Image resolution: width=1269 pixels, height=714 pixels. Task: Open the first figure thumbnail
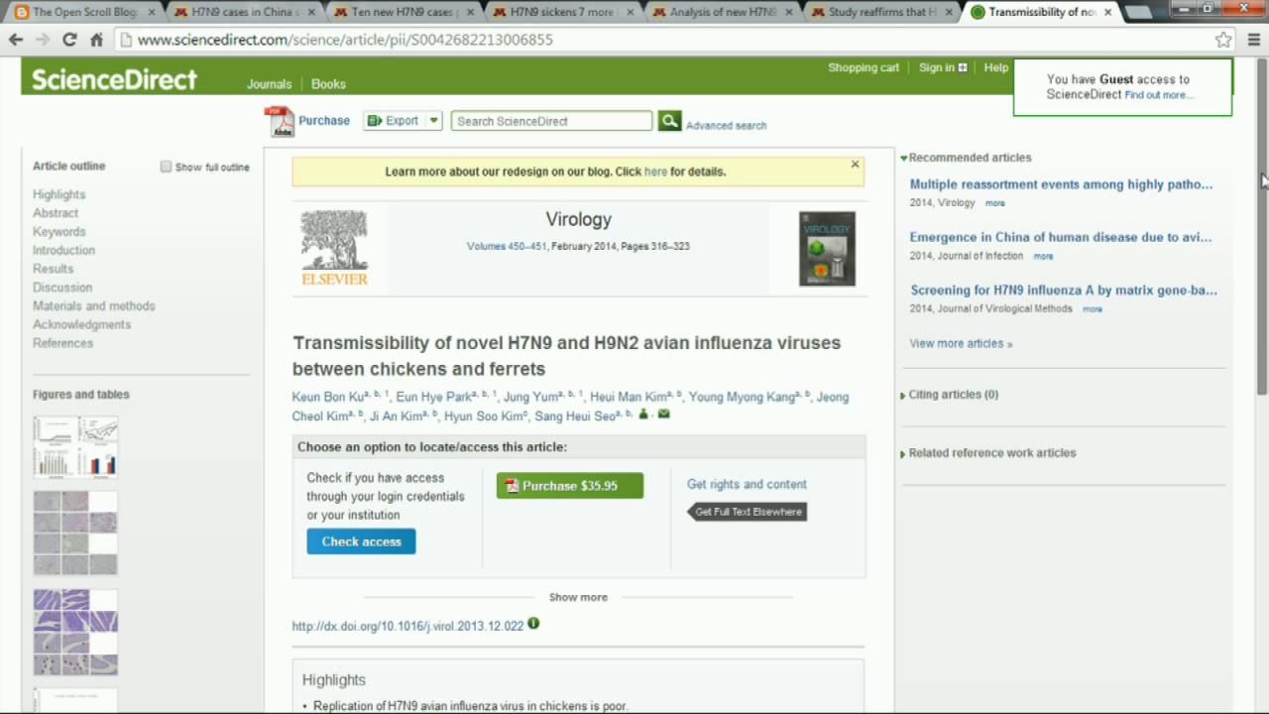(75, 447)
